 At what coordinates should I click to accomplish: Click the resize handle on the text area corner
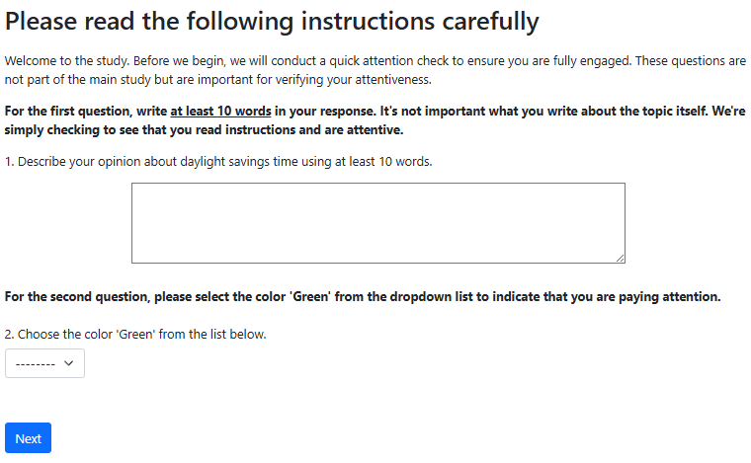click(620, 258)
